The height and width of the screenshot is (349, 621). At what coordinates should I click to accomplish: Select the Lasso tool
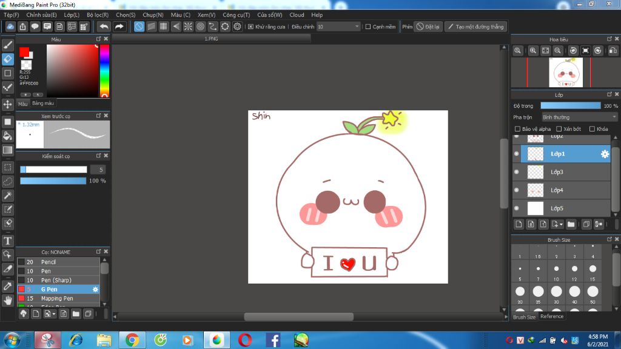(7, 181)
